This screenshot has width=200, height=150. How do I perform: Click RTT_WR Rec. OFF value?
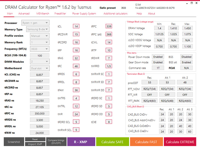click(x=149, y=95)
